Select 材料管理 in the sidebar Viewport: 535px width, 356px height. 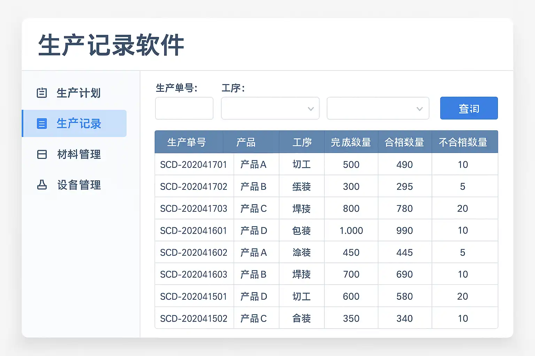[x=79, y=154]
